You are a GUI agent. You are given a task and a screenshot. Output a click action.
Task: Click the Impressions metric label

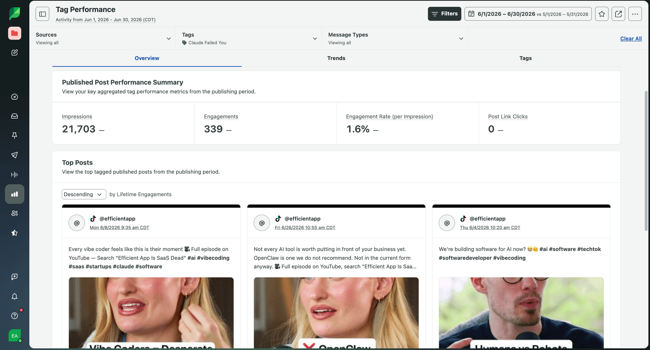click(77, 116)
